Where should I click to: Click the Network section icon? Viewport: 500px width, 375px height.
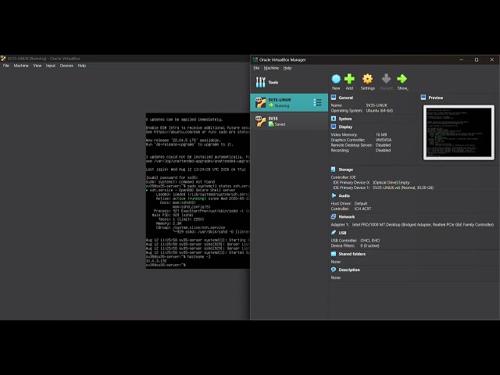tap(334, 216)
